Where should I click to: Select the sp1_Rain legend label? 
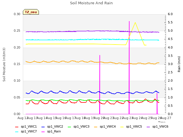click(54, 132)
